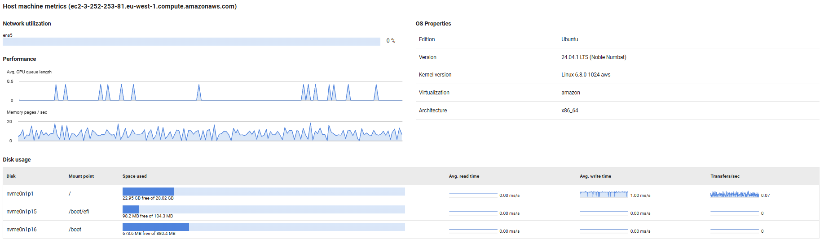824x243 pixels.
Task: Click the Avg. read time column header
Action: [464, 176]
